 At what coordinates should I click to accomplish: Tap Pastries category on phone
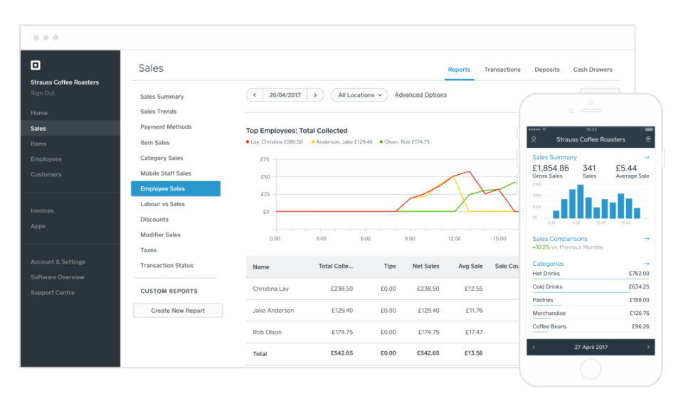(591, 300)
